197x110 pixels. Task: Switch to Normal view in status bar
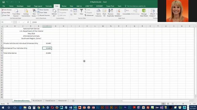(x=163, y=104)
